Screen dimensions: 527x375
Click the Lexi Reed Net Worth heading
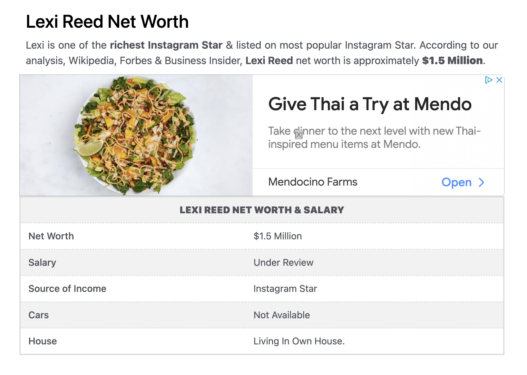[107, 22]
